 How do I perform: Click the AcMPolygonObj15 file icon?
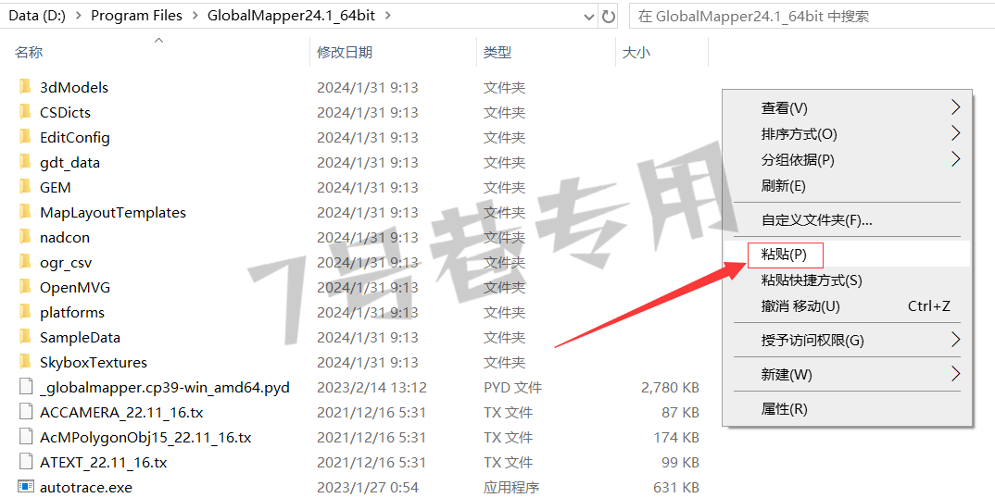tap(25, 437)
